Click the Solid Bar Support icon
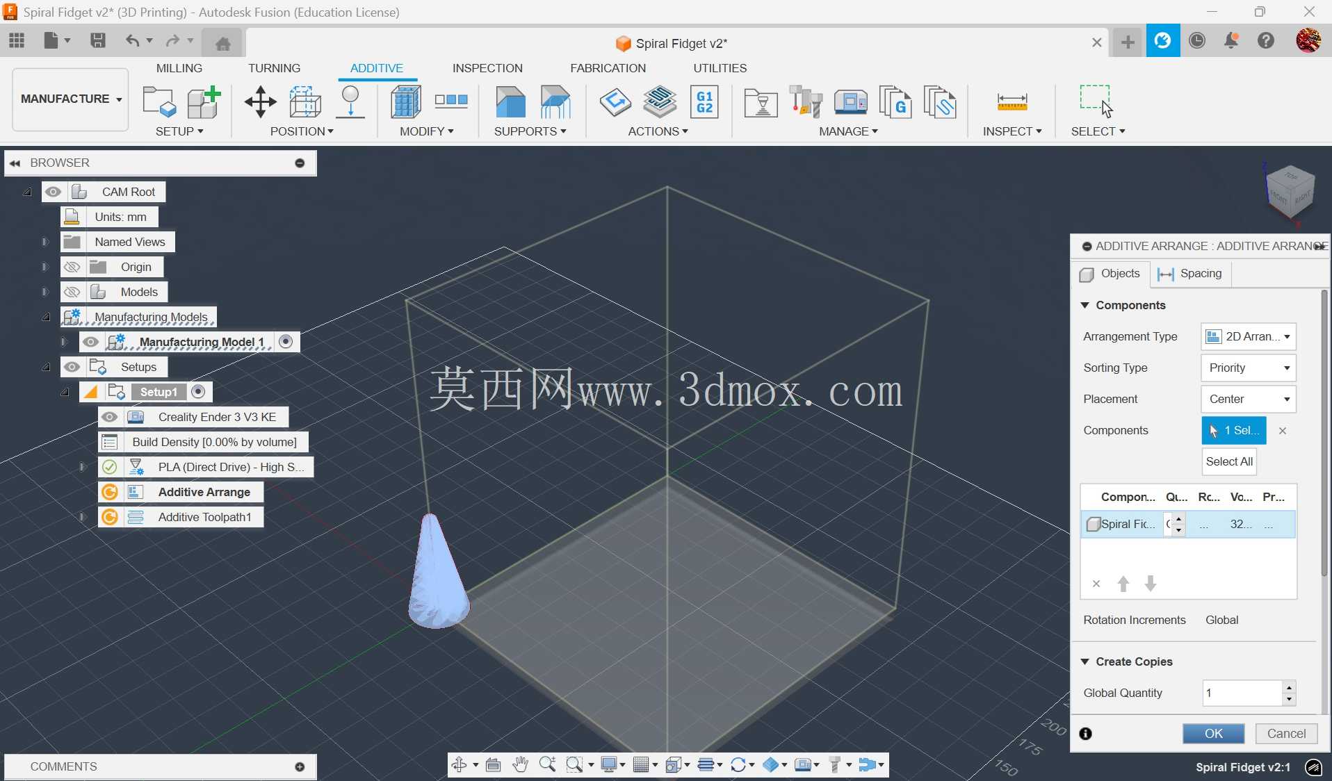Image resolution: width=1332 pixels, height=781 pixels. [511, 102]
